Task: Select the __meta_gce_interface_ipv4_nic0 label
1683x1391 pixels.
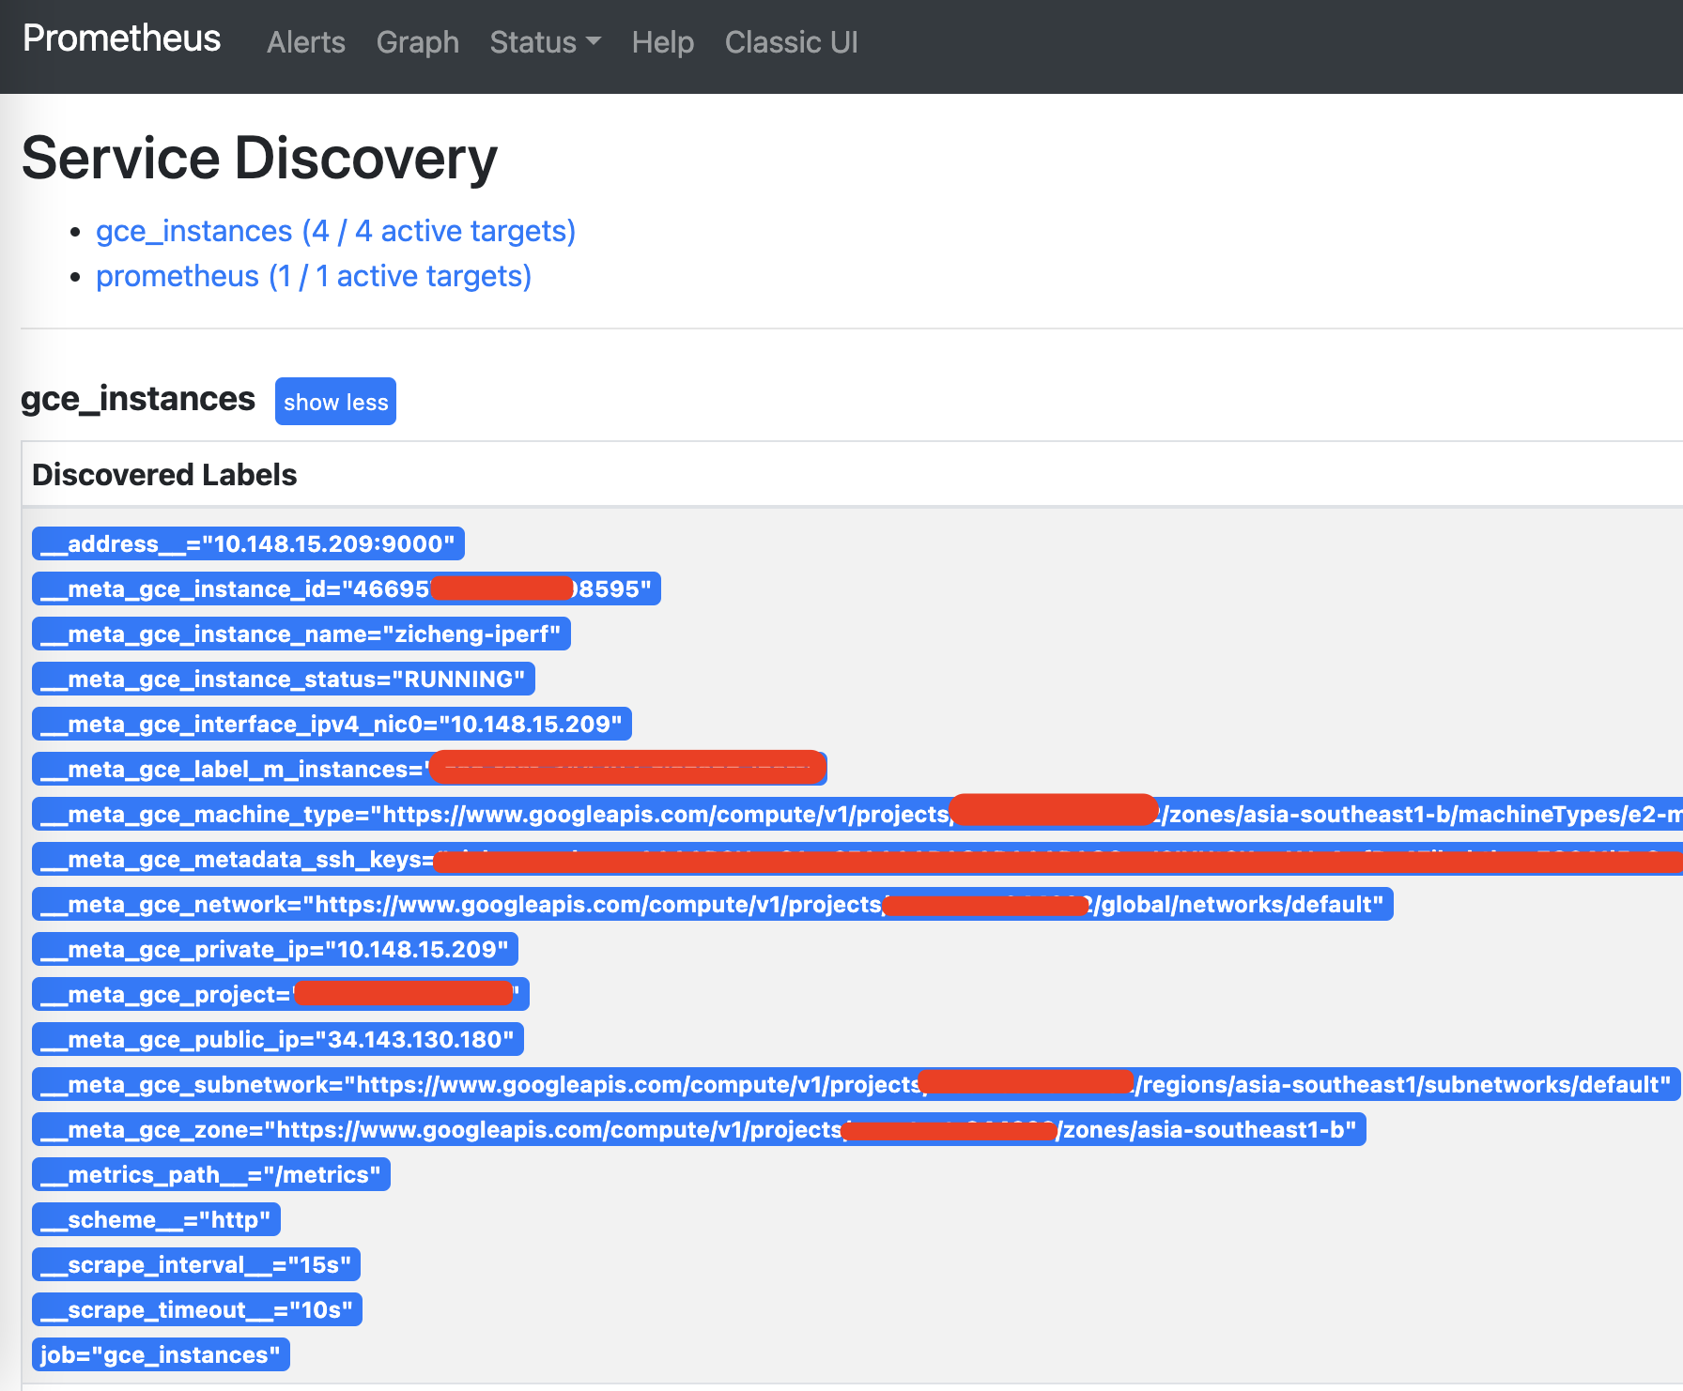Action: pos(332,725)
